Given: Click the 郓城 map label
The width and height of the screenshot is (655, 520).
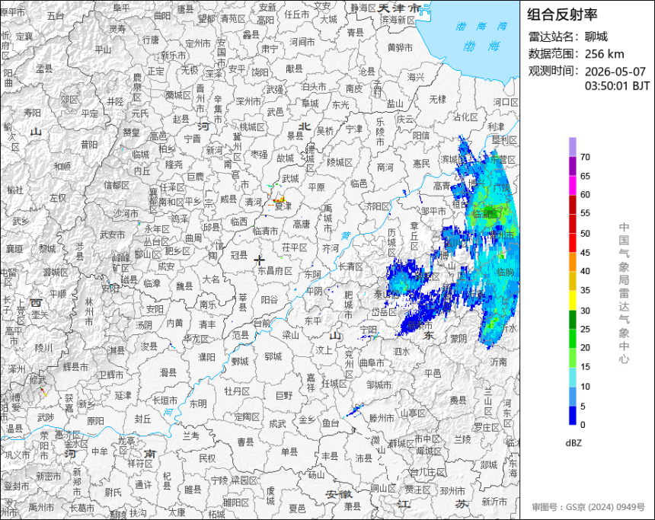Looking at the screenshot, I should click(x=273, y=356).
